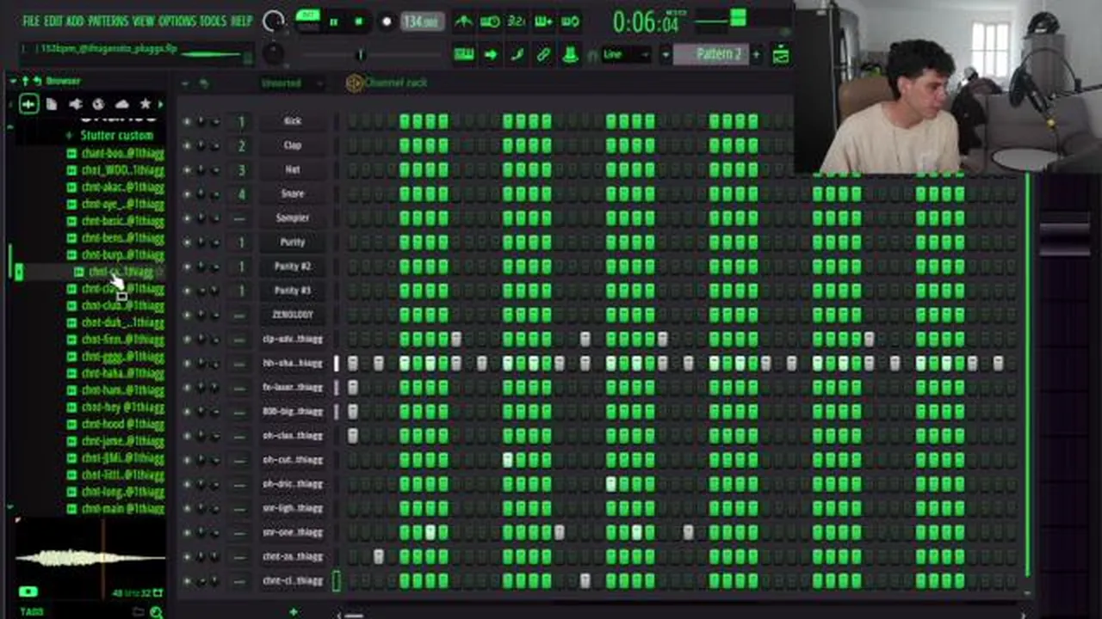Toggle the 3-2-1 countdown icon
1102x619 pixels.
tap(517, 21)
